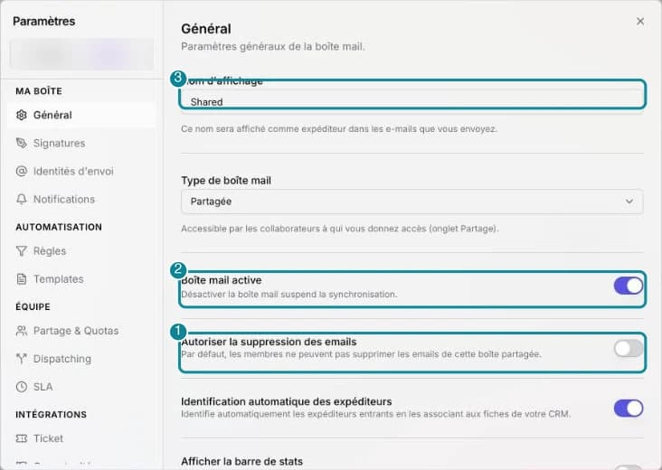Toggle Identification automatique des expéditeurs
Viewport: 662px width, 470px height.
629,409
